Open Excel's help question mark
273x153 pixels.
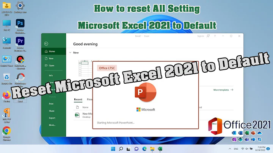[215, 36]
